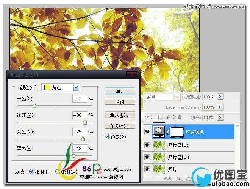Select the 照片 副本1 layer name
The width and height of the screenshot is (250, 189).
pos(179,157)
